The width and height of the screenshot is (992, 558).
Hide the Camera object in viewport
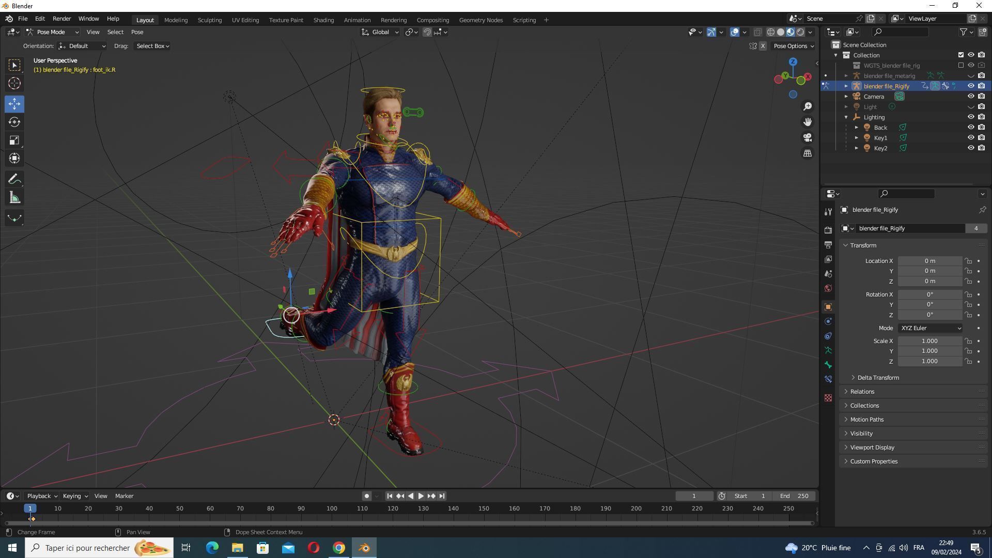click(971, 97)
